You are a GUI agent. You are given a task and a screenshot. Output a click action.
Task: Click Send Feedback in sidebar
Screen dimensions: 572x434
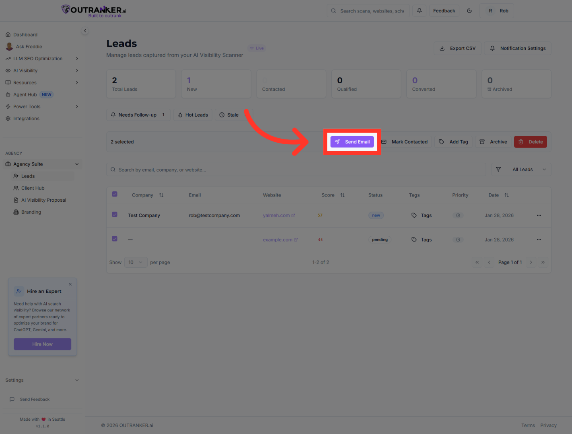tap(30, 399)
